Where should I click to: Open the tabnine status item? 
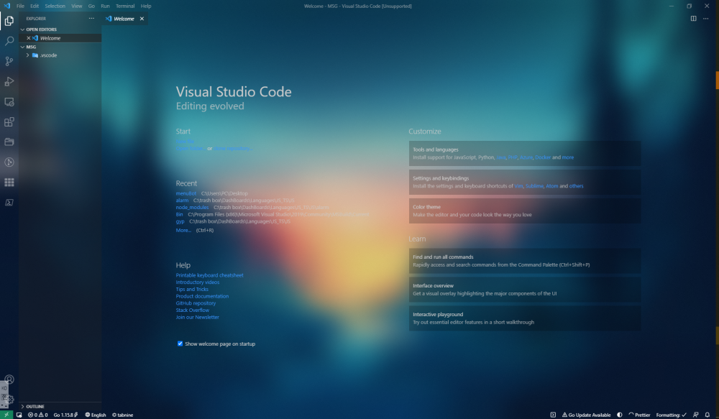point(122,415)
